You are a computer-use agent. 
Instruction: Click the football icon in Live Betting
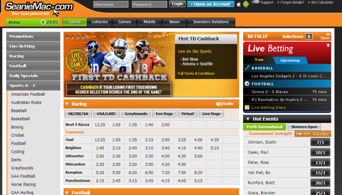247,83
